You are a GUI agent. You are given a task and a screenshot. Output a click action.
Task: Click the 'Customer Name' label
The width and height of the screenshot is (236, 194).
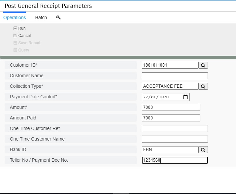pos(27,76)
